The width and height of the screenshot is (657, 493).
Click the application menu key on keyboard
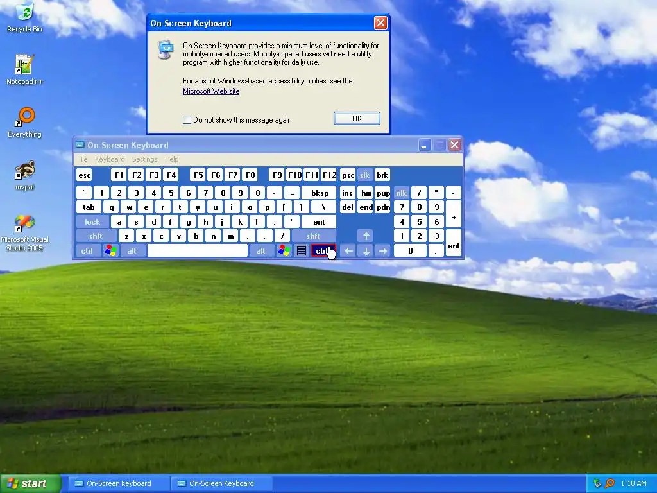point(301,251)
